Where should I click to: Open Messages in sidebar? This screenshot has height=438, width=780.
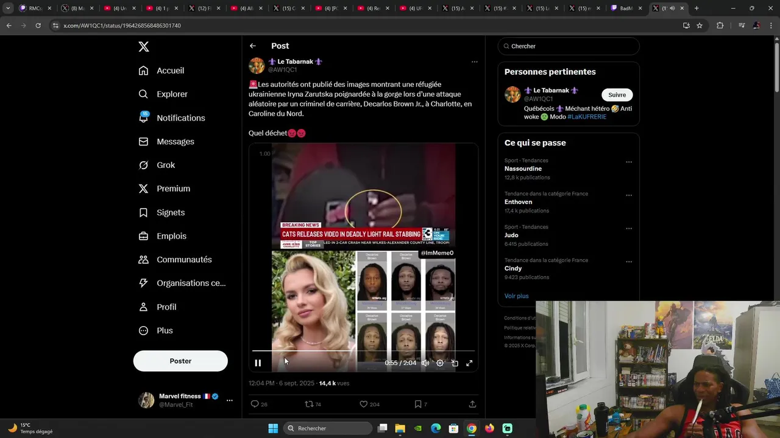pyautogui.click(x=166, y=142)
